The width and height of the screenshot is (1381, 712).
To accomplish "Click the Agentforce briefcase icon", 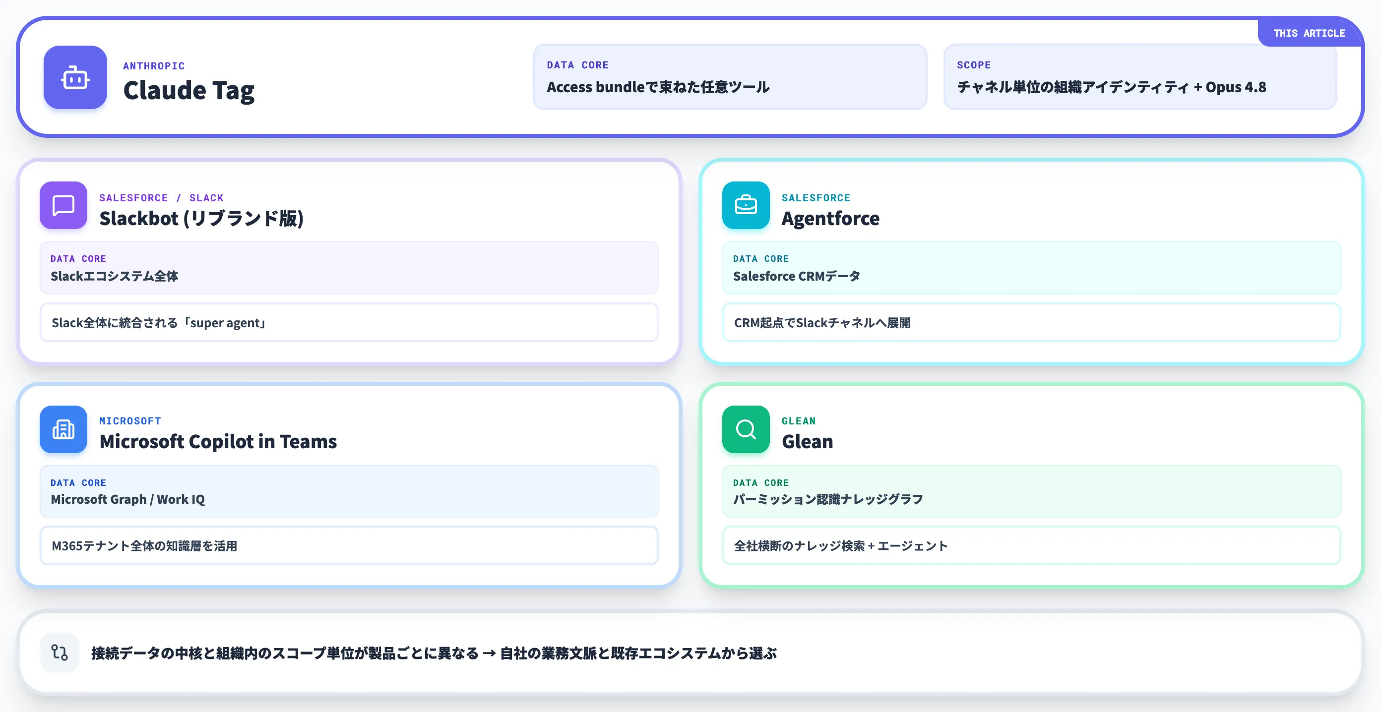I will click(746, 205).
